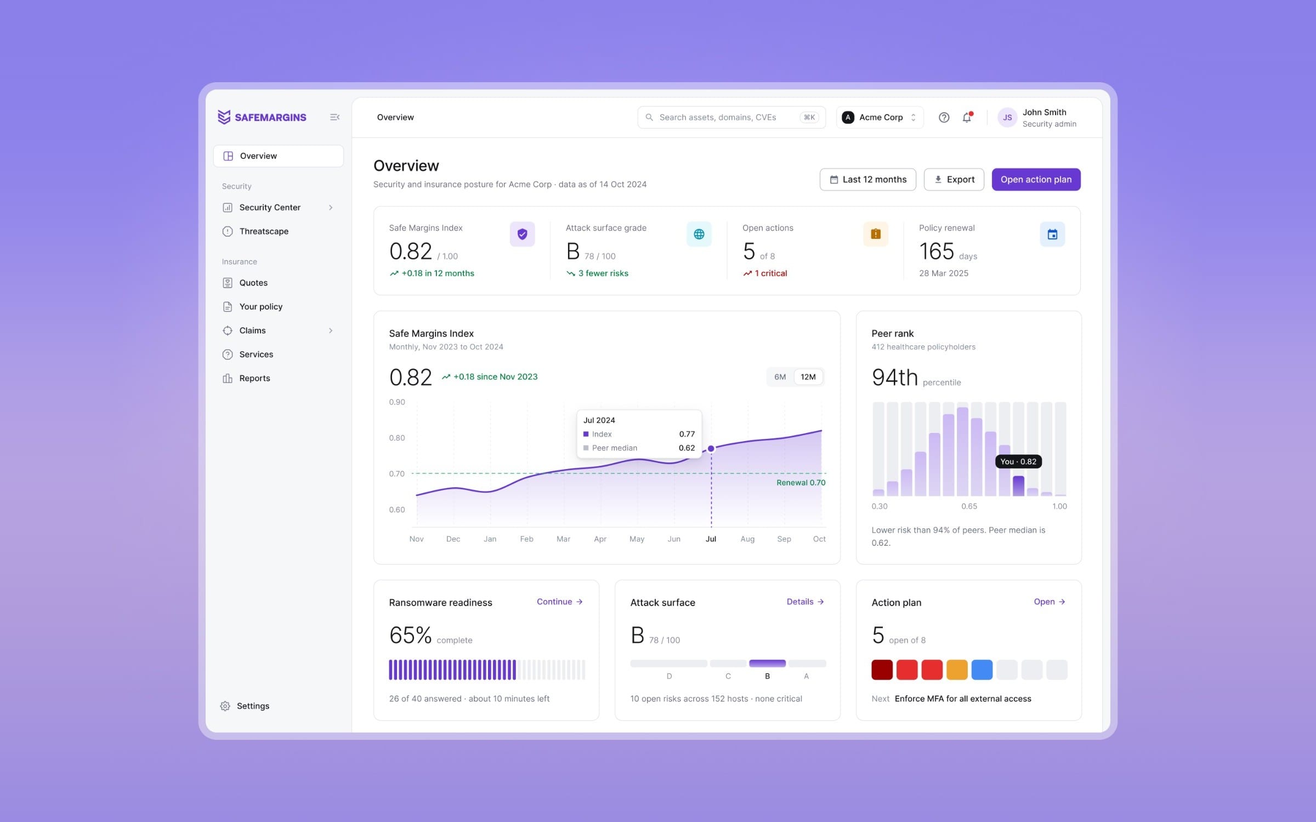Click the Quotes sidebar icon
The image size is (1316, 822).
228,283
